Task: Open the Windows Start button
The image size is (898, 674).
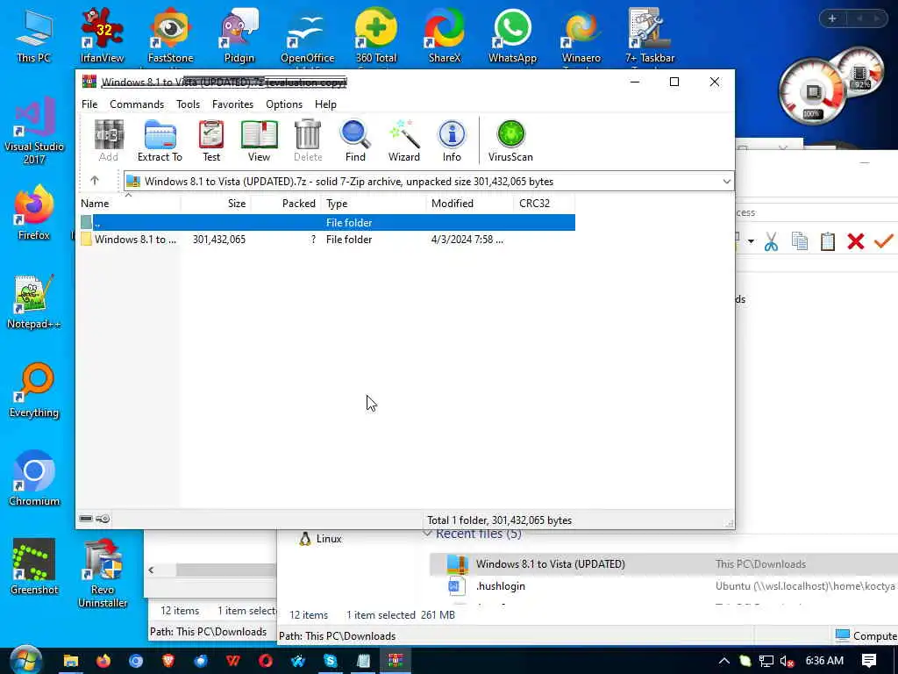Action: point(25,661)
